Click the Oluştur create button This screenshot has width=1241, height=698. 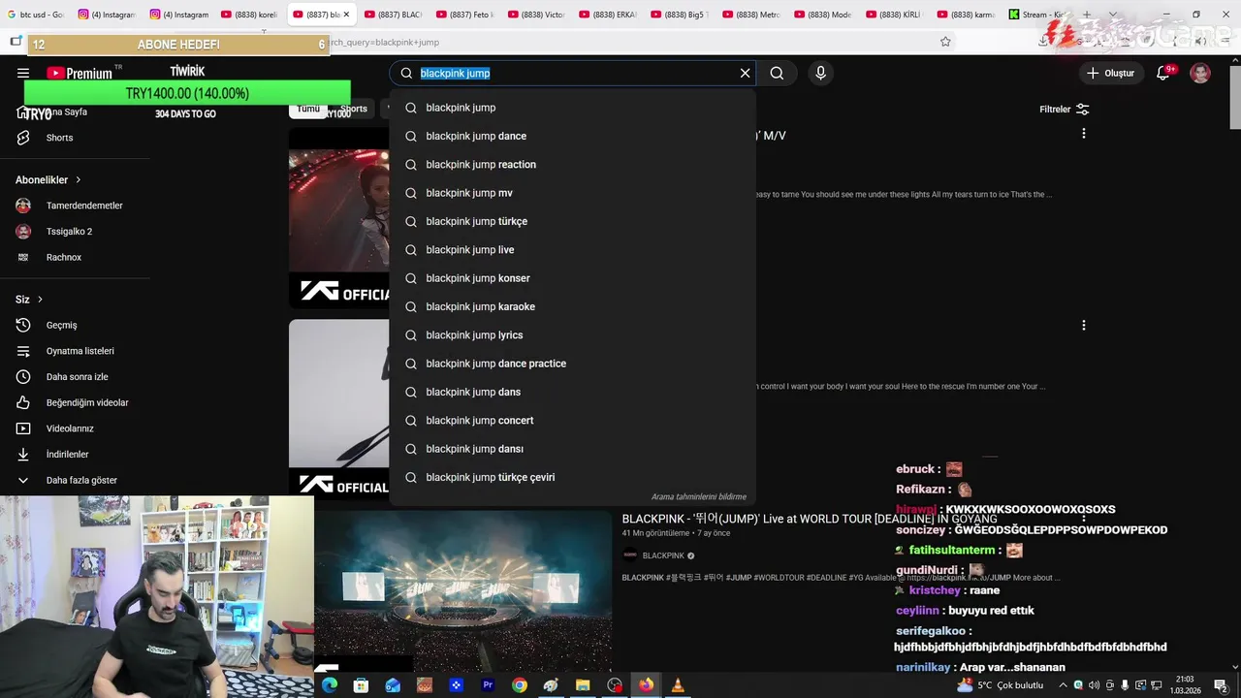point(1110,73)
